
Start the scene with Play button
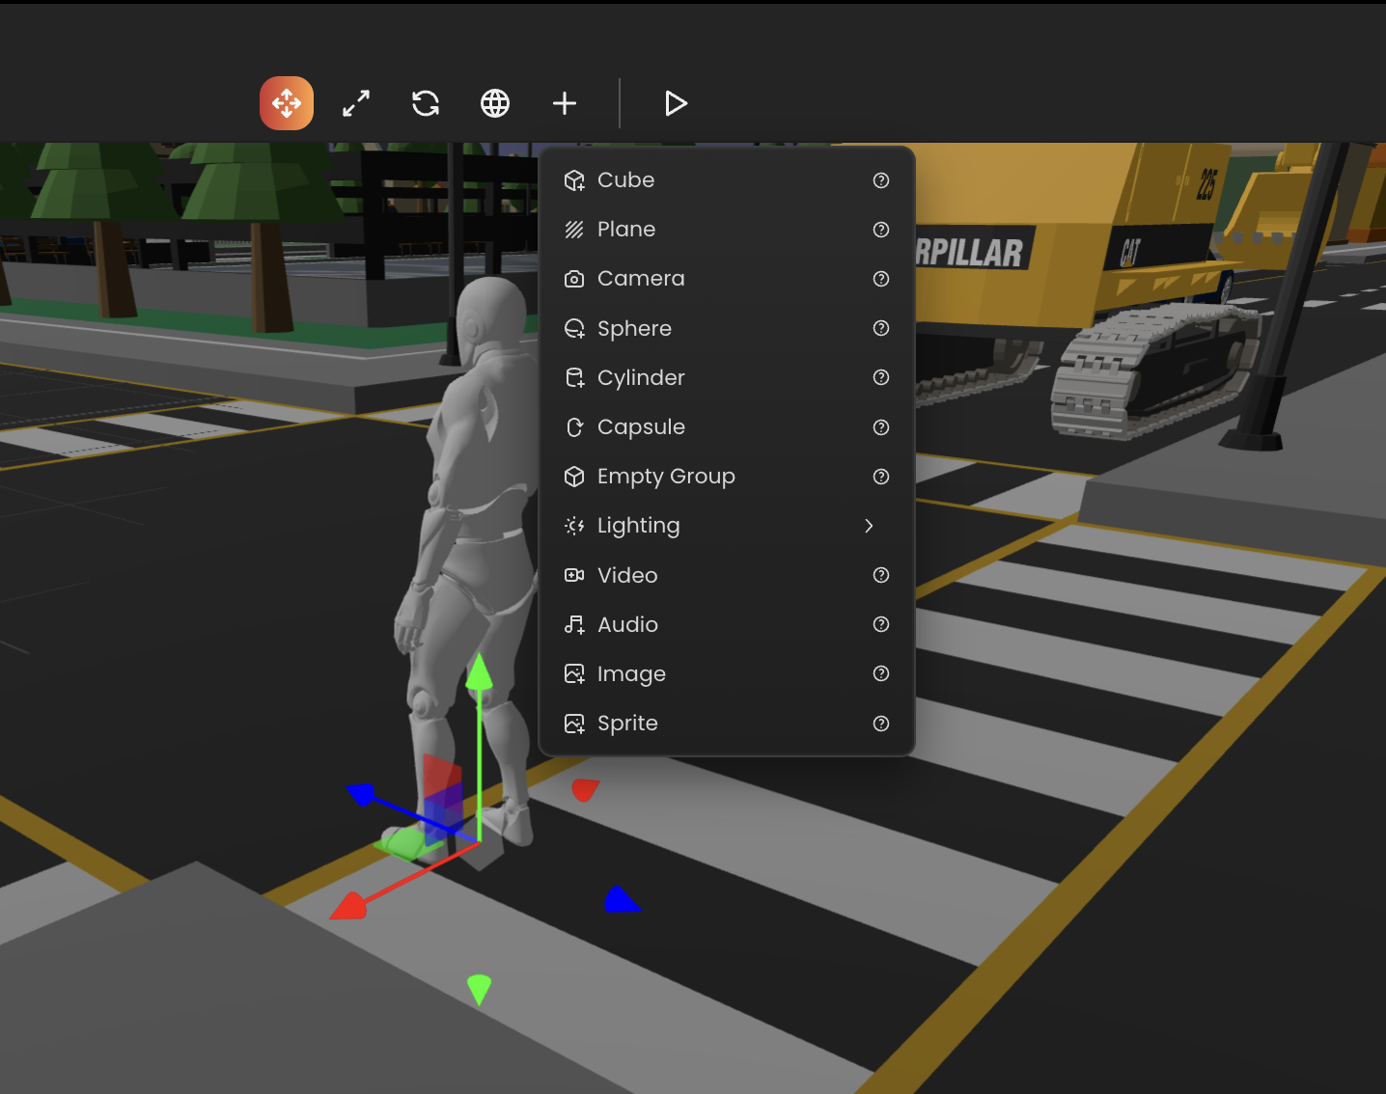point(676,103)
